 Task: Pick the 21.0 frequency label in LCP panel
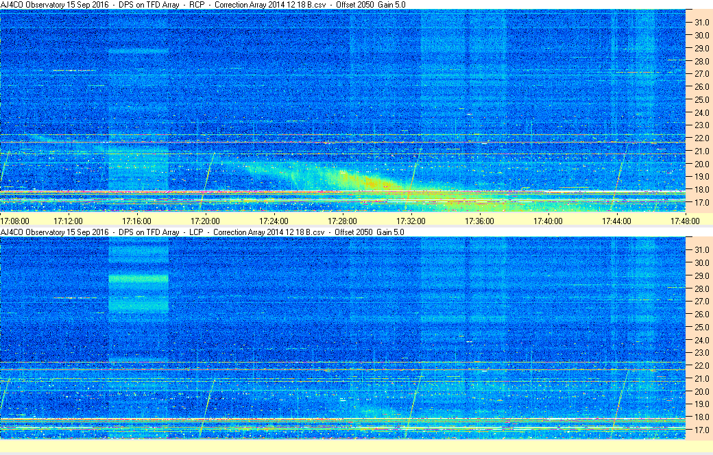pyautogui.click(x=701, y=379)
